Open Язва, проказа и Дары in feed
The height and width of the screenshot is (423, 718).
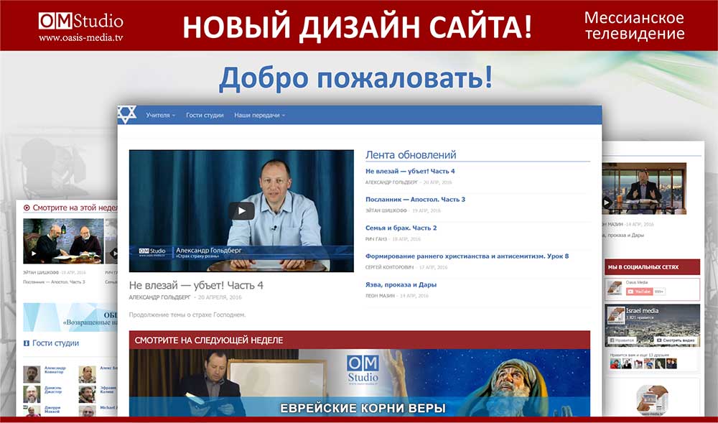point(401,284)
